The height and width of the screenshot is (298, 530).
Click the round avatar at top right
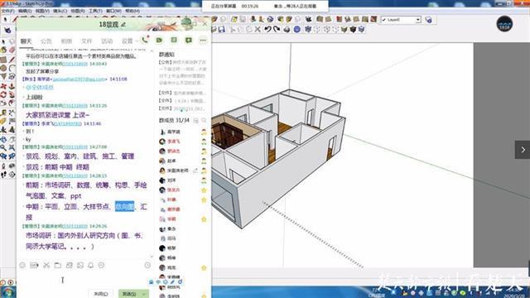(504, 24)
